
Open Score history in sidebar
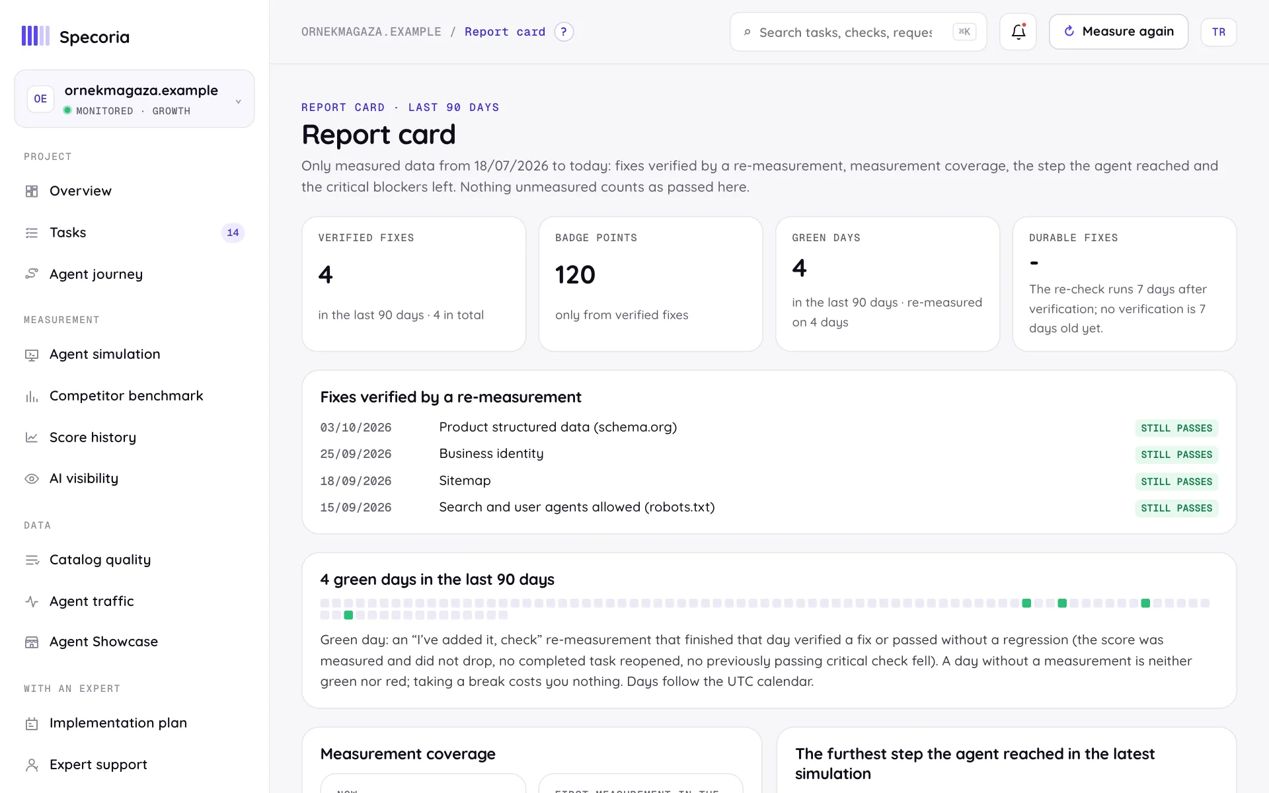[x=134, y=437]
